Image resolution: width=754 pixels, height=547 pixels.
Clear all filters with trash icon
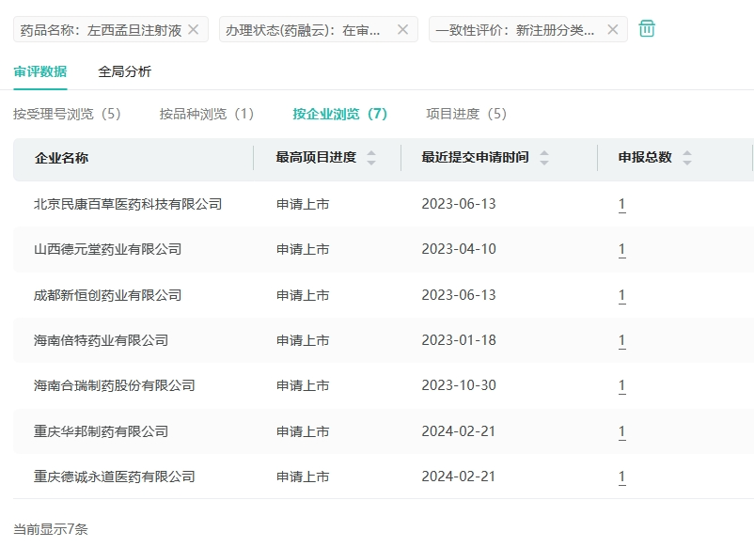pos(647,29)
